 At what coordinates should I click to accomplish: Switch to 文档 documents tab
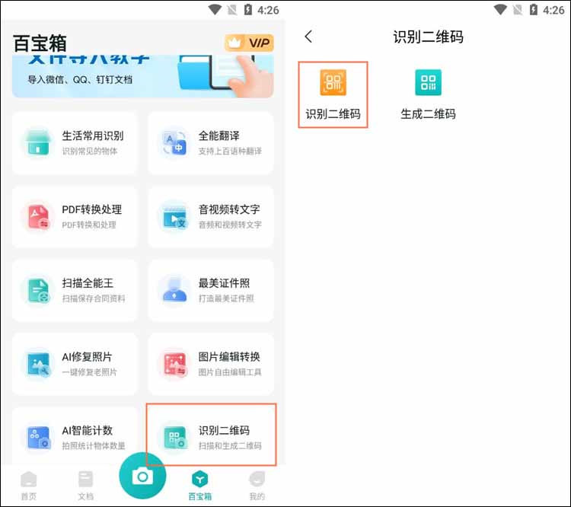[85, 485]
